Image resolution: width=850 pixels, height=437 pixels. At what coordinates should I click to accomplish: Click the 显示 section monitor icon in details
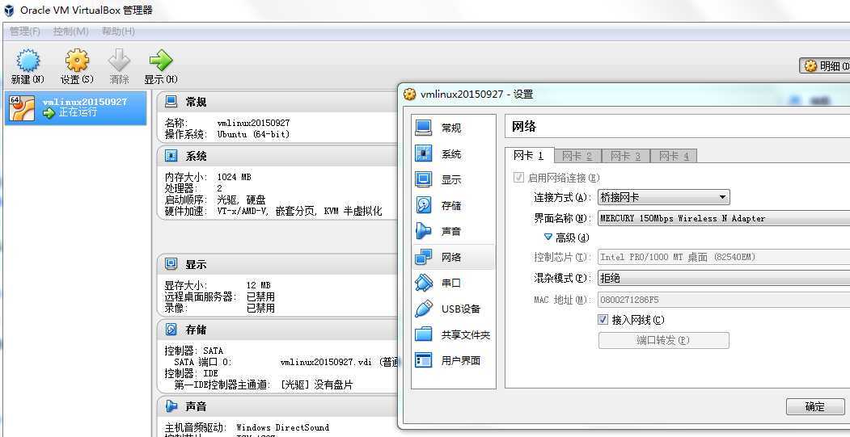[x=171, y=264]
